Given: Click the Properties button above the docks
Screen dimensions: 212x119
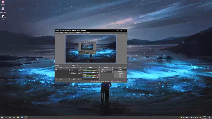Looking at the screenshot, I should pos(74,65).
